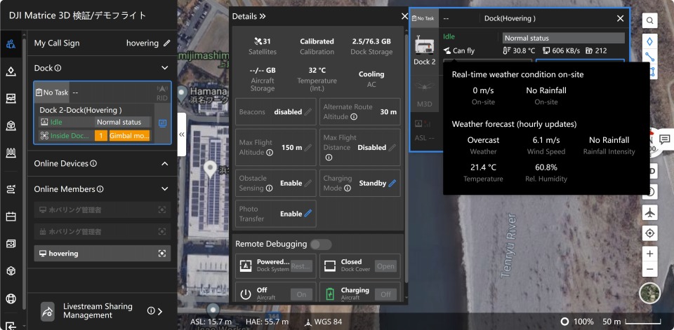
Task: Edit Photo Transfer setting pencil icon
Action: pyautogui.click(x=308, y=214)
